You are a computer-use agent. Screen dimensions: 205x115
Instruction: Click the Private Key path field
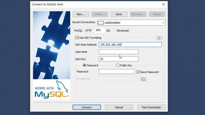pos(119,79)
